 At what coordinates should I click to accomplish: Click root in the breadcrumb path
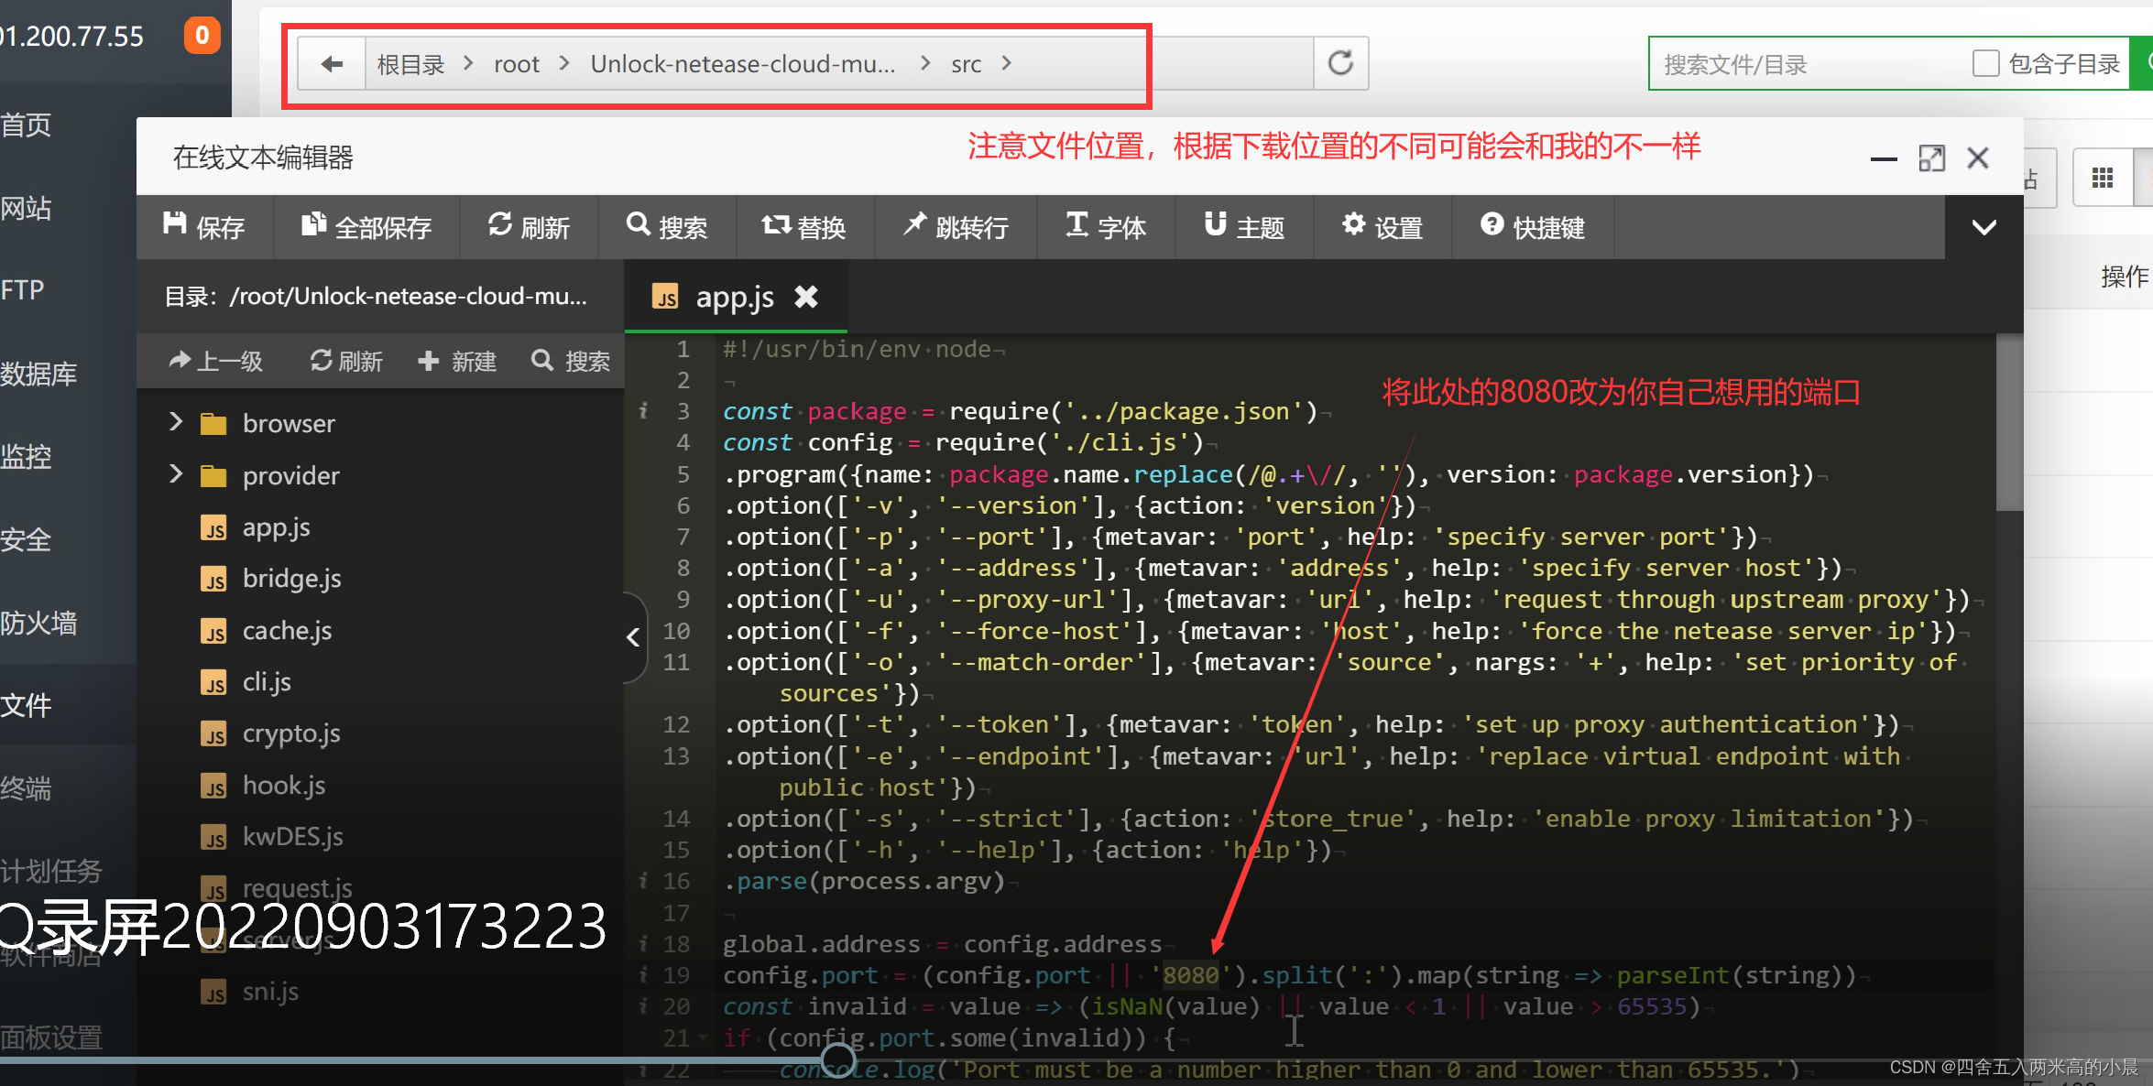point(517,64)
